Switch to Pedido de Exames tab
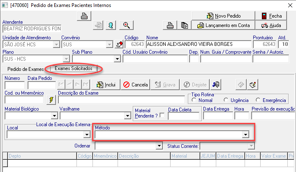The height and width of the screenshot is (172, 296). 25,69
